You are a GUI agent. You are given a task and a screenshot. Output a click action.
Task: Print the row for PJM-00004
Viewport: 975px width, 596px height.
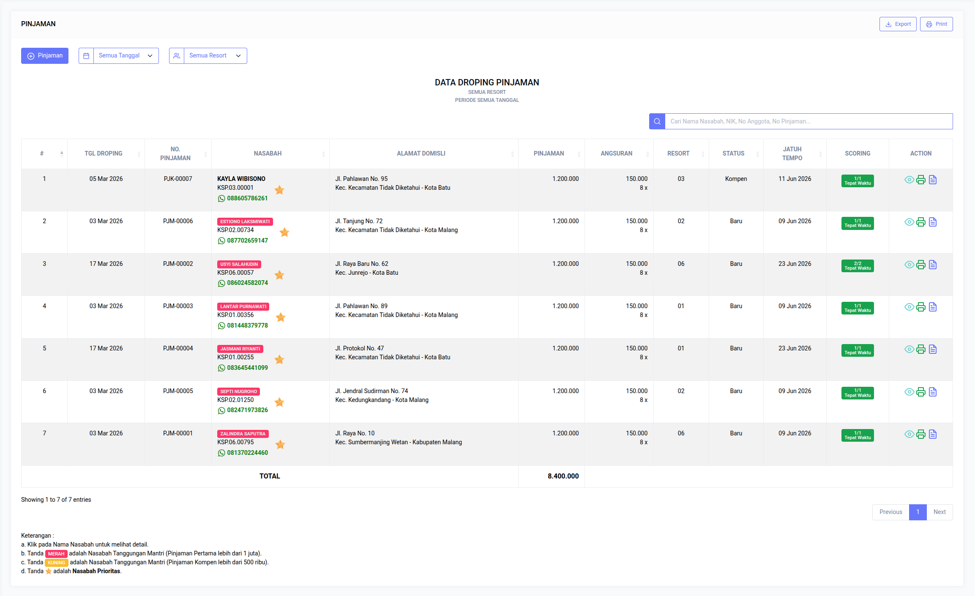tap(921, 349)
